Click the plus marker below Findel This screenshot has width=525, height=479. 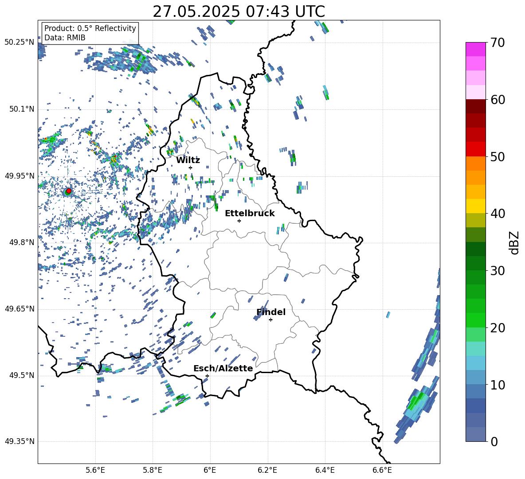point(270,320)
